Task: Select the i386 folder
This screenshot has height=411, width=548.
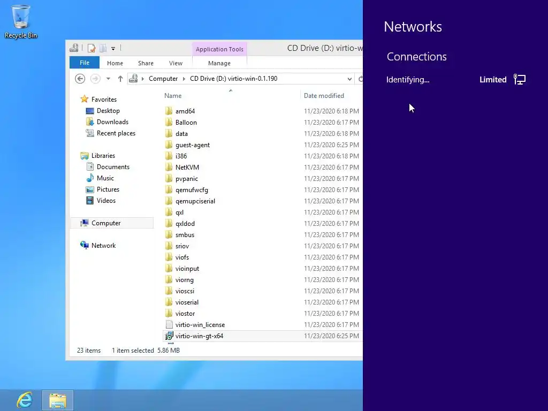Action: coord(181,156)
